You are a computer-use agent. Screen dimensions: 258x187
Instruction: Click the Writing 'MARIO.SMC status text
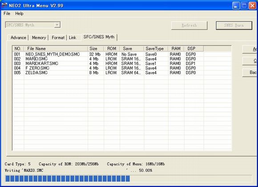(x=24, y=171)
